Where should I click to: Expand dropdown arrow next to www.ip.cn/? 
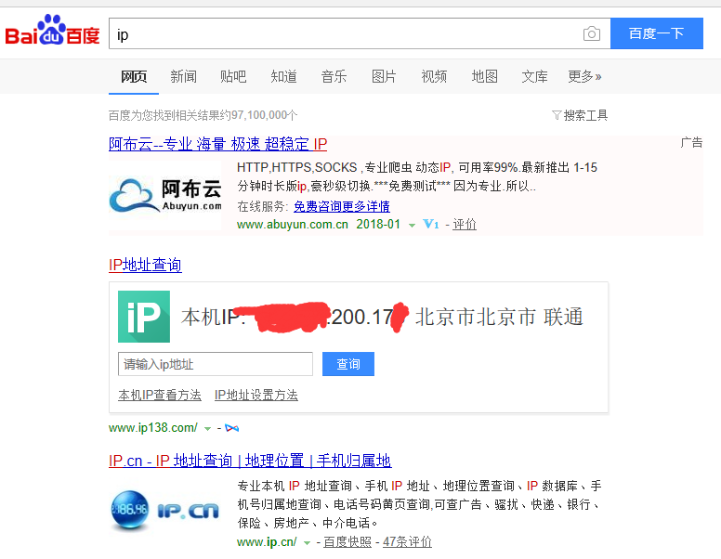pyautogui.click(x=307, y=543)
